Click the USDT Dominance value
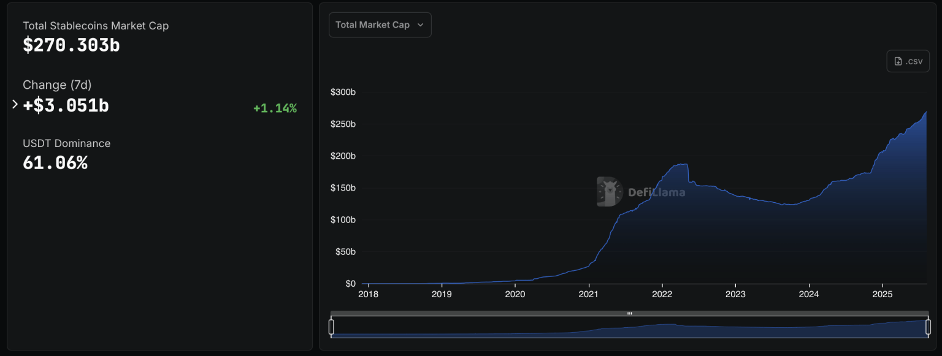This screenshot has width=942, height=356. click(x=56, y=162)
